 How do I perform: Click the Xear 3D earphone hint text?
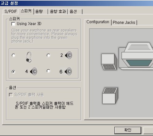point(44,36)
